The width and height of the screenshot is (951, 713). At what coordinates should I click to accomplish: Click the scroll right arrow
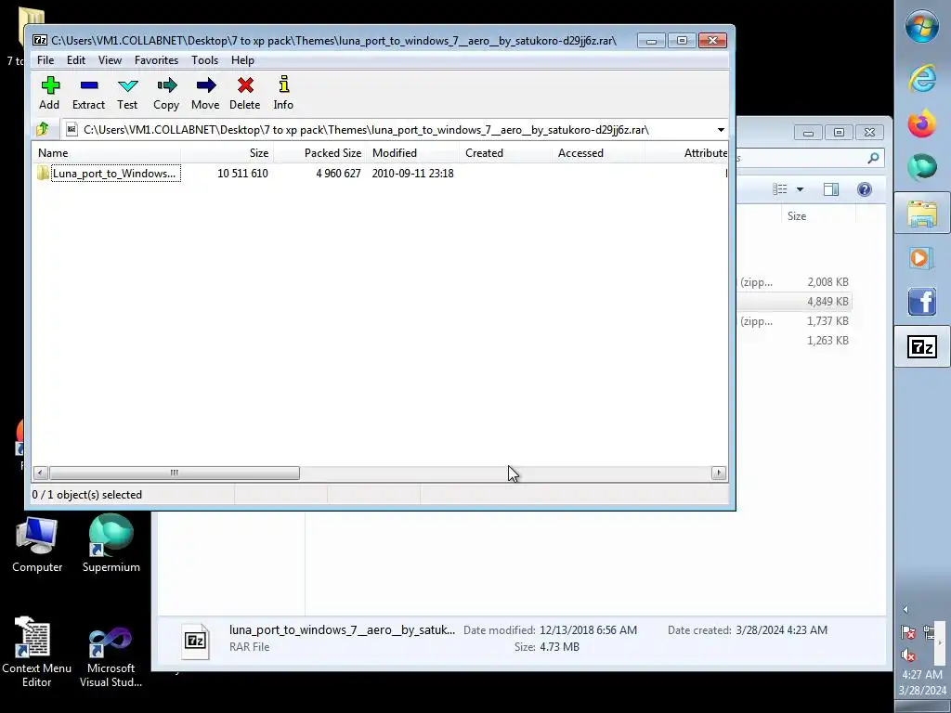[719, 473]
